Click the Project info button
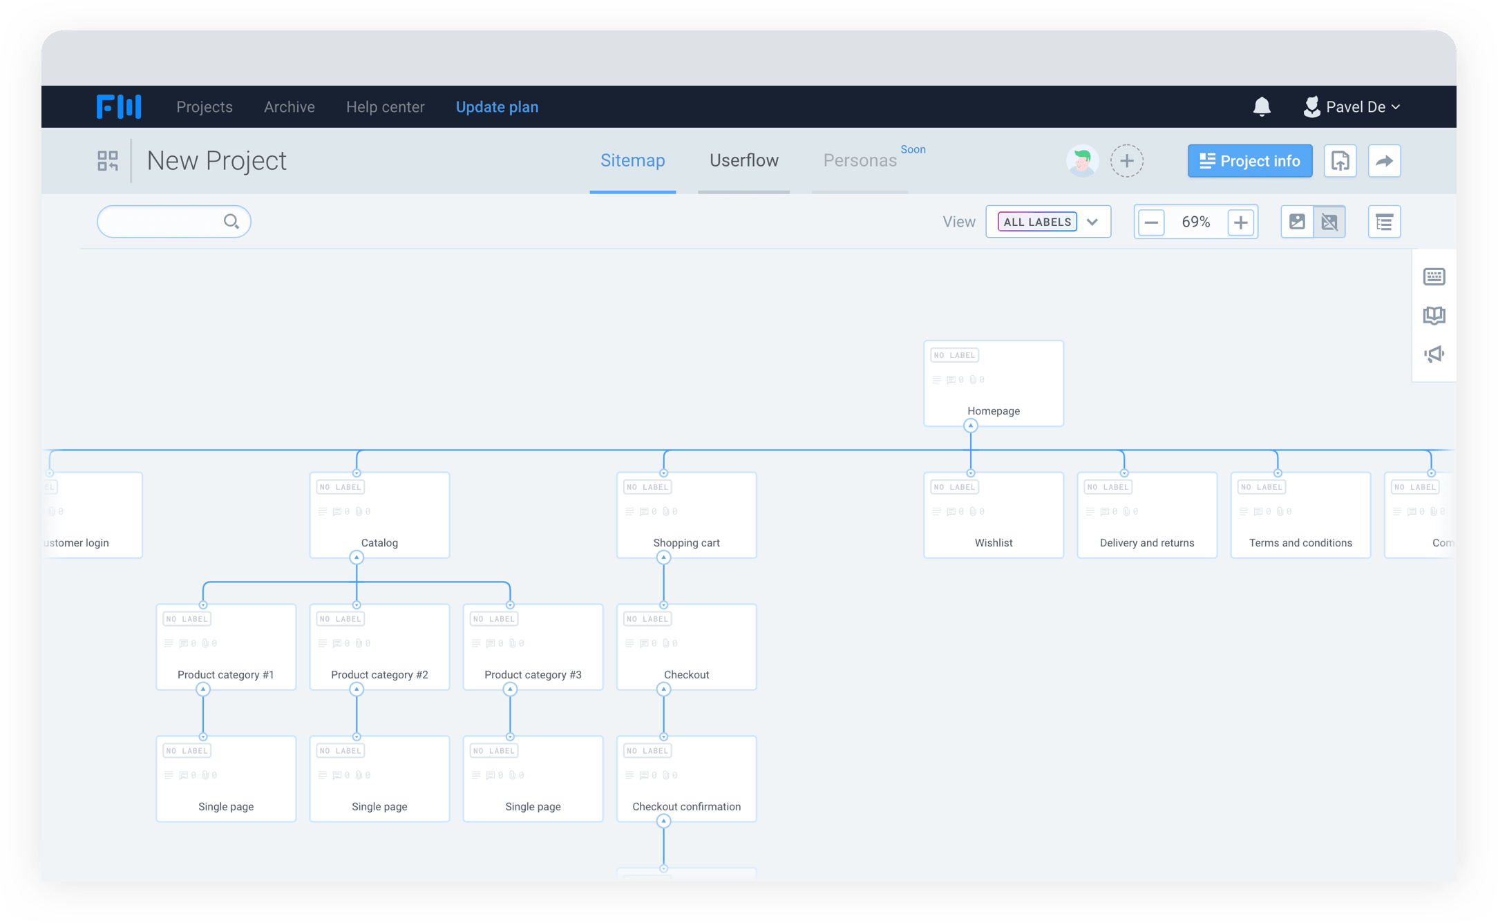This screenshot has height=923, width=1498. (1249, 161)
